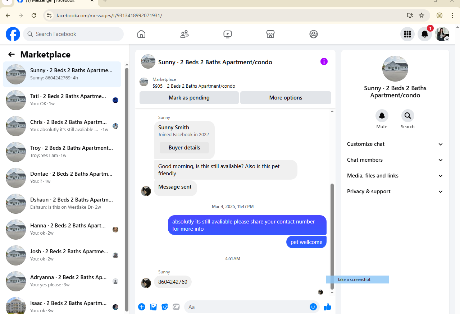Viewport: 460px width, 314px height.
Task: Click Sunny's large profile thumbnail in side panel
Action: (395, 69)
